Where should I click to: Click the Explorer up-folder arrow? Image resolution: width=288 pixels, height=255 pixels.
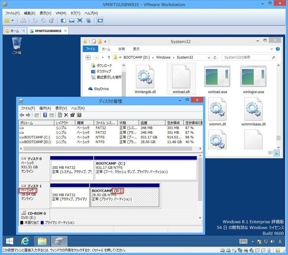point(109,58)
